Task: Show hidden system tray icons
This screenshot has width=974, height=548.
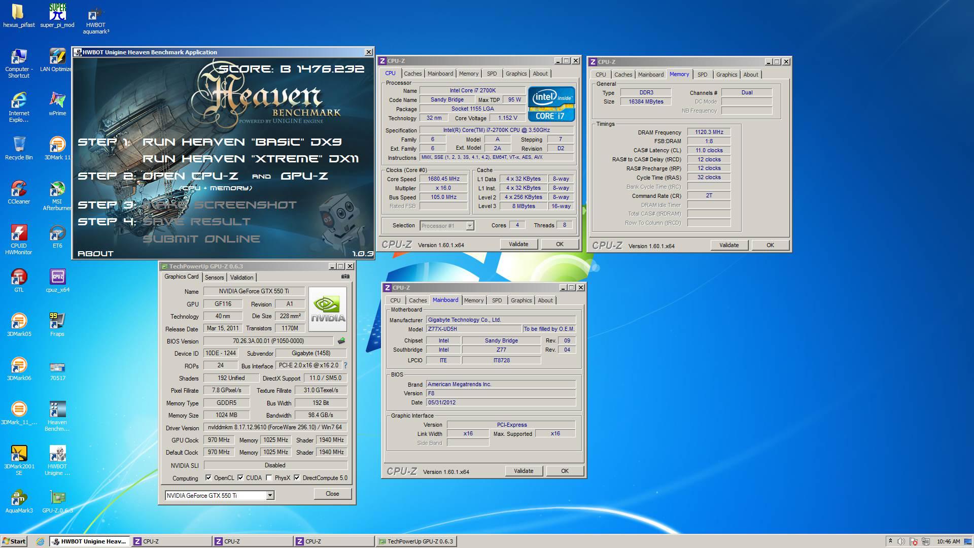Action: [x=890, y=541]
